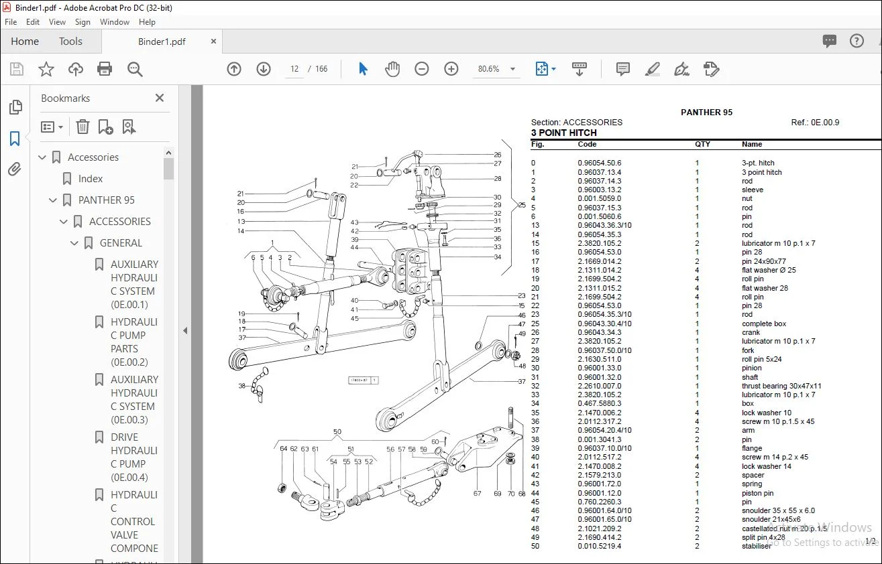Jump to AUXILIARY HYDRAULIC SYSTEM (0E.00.1) bookmark
The height and width of the screenshot is (564, 882).
pyautogui.click(x=135, y=285)
